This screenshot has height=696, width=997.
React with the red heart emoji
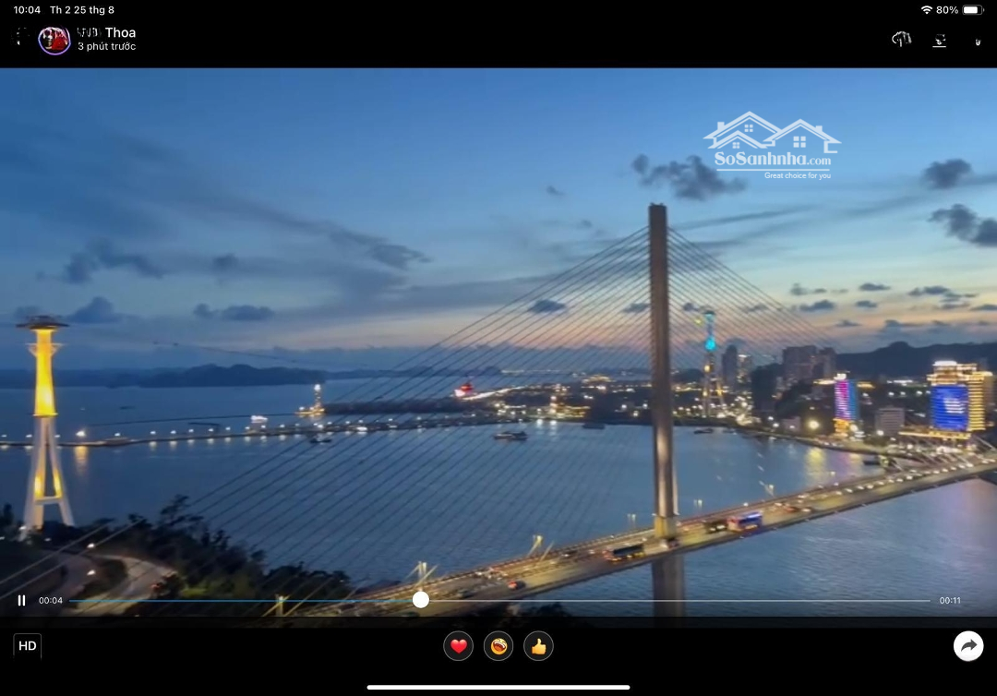tap(459, 646)
